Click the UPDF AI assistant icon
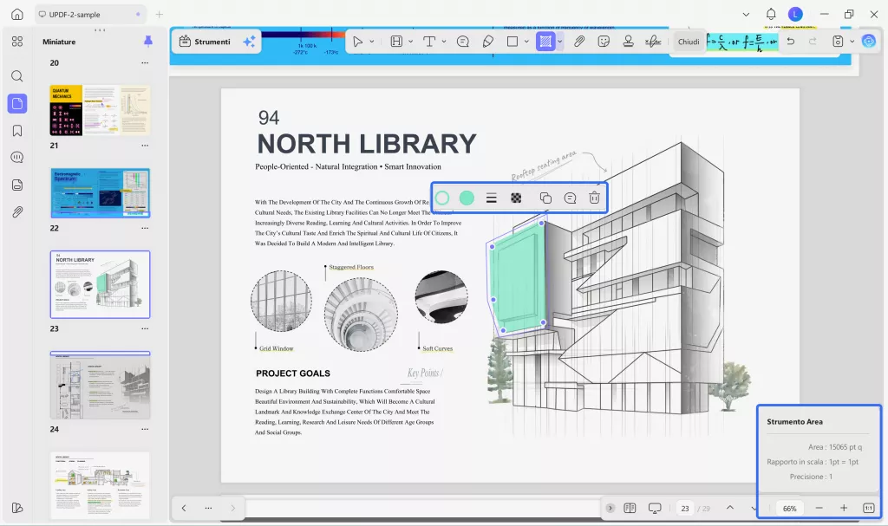The image size is (888, 526). pos(868,41)
